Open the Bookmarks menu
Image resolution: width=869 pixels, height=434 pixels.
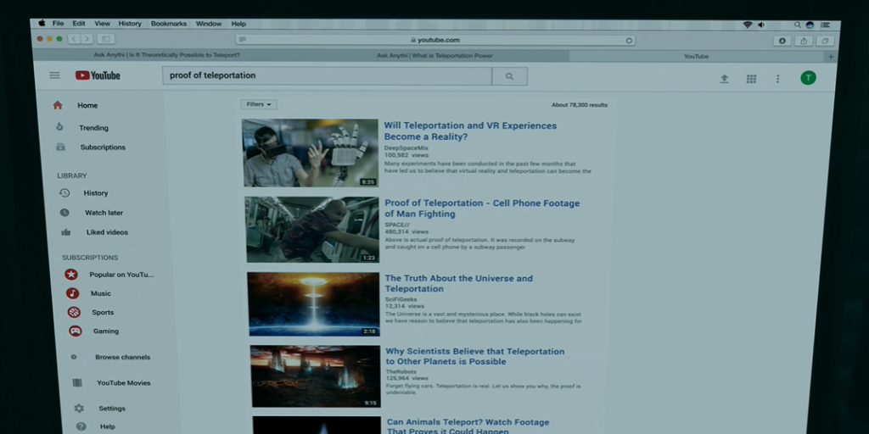pyautogui.click(x=169, y=24)
